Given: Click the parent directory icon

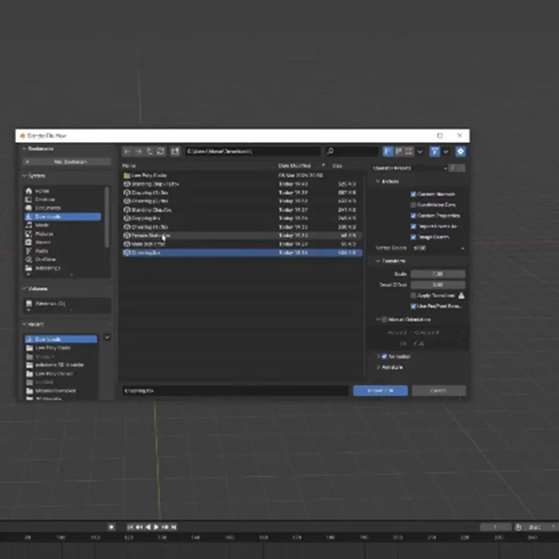Looking at the screenshot, I should 149,151.
